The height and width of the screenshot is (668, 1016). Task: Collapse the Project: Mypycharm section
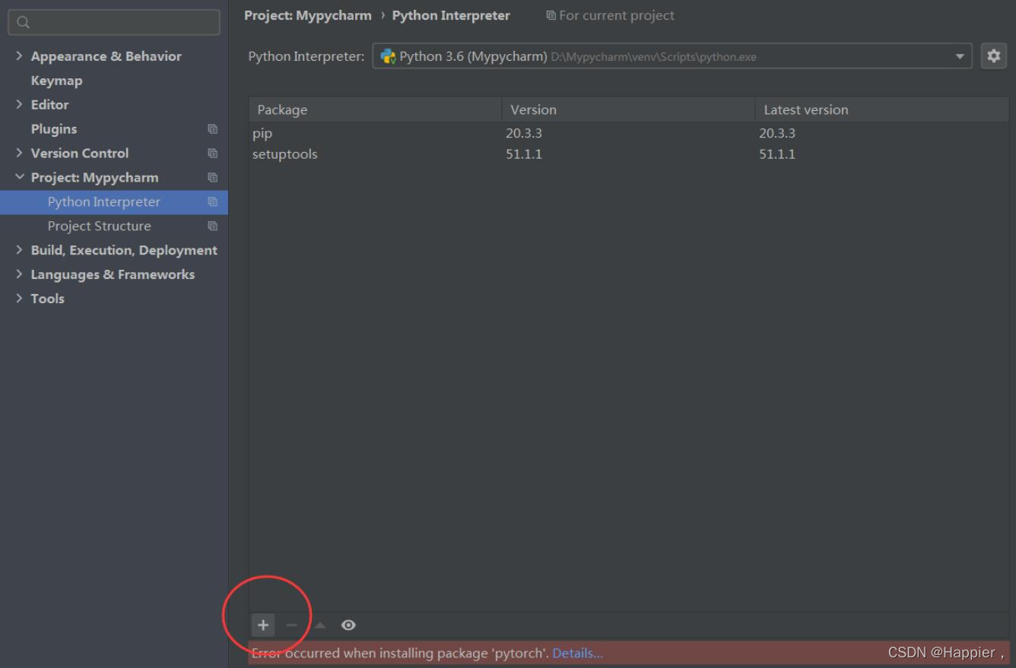(19, 178)
